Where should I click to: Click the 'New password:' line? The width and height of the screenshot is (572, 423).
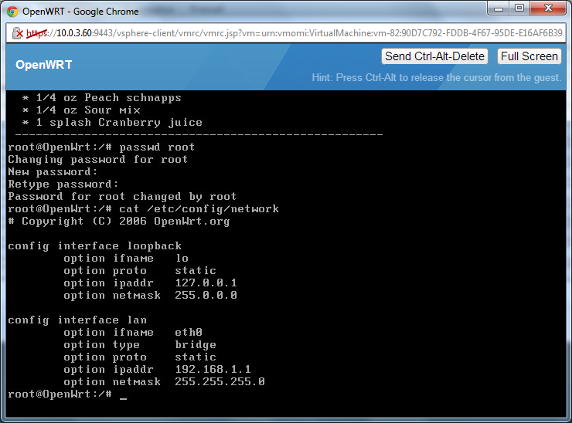(x=53, y=172)
